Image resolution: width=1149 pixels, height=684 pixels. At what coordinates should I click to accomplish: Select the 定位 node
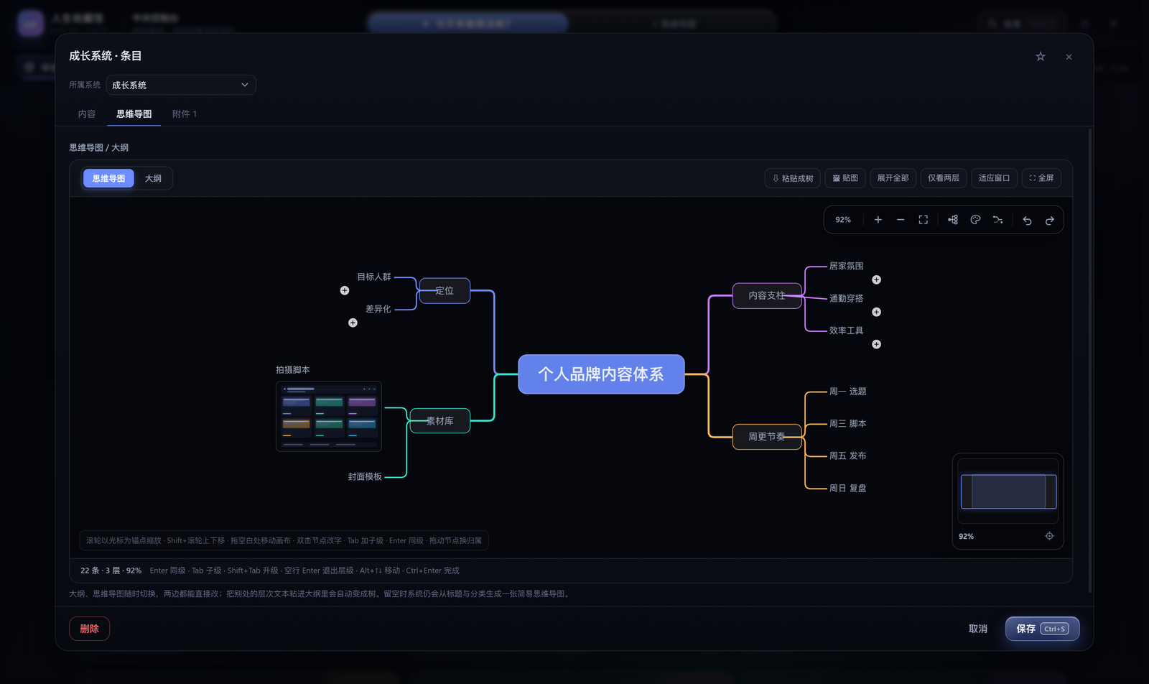[445, 291]
